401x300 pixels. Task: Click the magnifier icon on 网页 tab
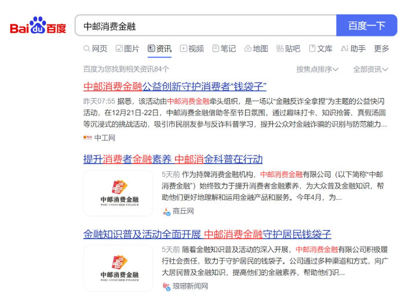click(x=87, y=48)
